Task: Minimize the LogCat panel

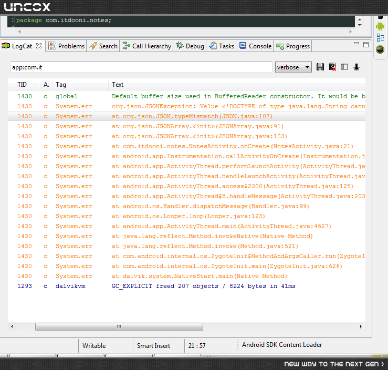Action: (356, 43)
